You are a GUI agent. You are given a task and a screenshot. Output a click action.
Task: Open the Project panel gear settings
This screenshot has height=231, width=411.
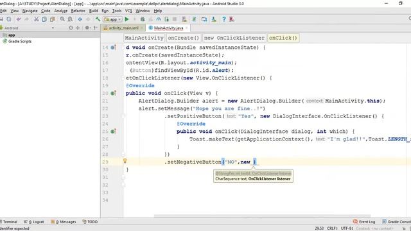point(87,28)
